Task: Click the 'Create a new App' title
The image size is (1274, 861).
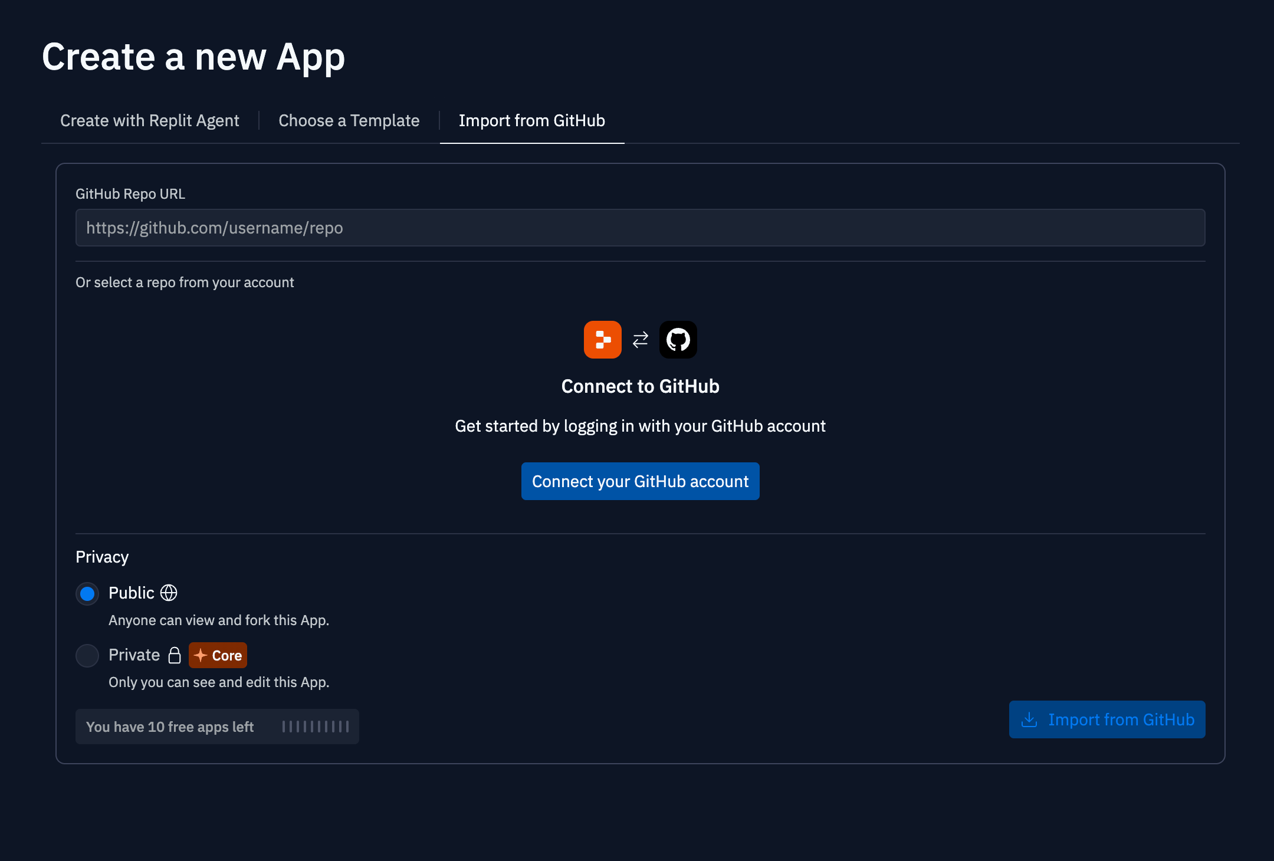Action: [x=193, y=58]
